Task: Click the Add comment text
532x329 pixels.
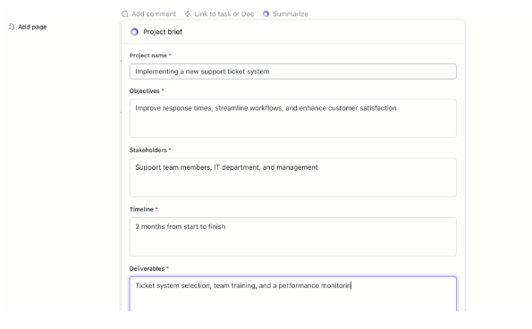Action: (x=154, y=14)
